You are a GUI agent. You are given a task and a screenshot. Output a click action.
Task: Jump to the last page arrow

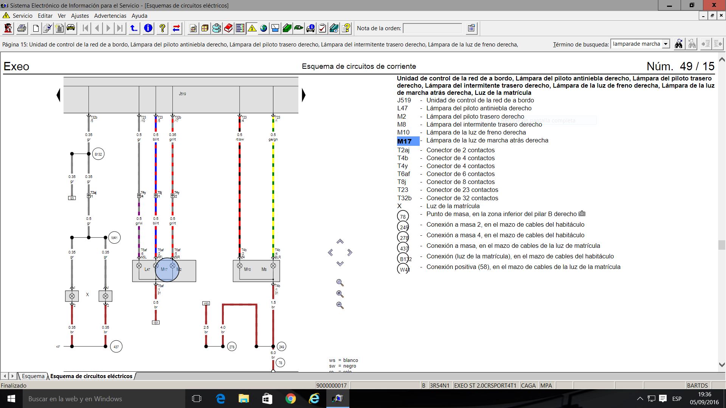coord(120,28)
